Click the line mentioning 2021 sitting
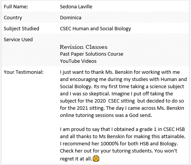The width and height of the screenshot is (191, 165). (x=122, y=108)
